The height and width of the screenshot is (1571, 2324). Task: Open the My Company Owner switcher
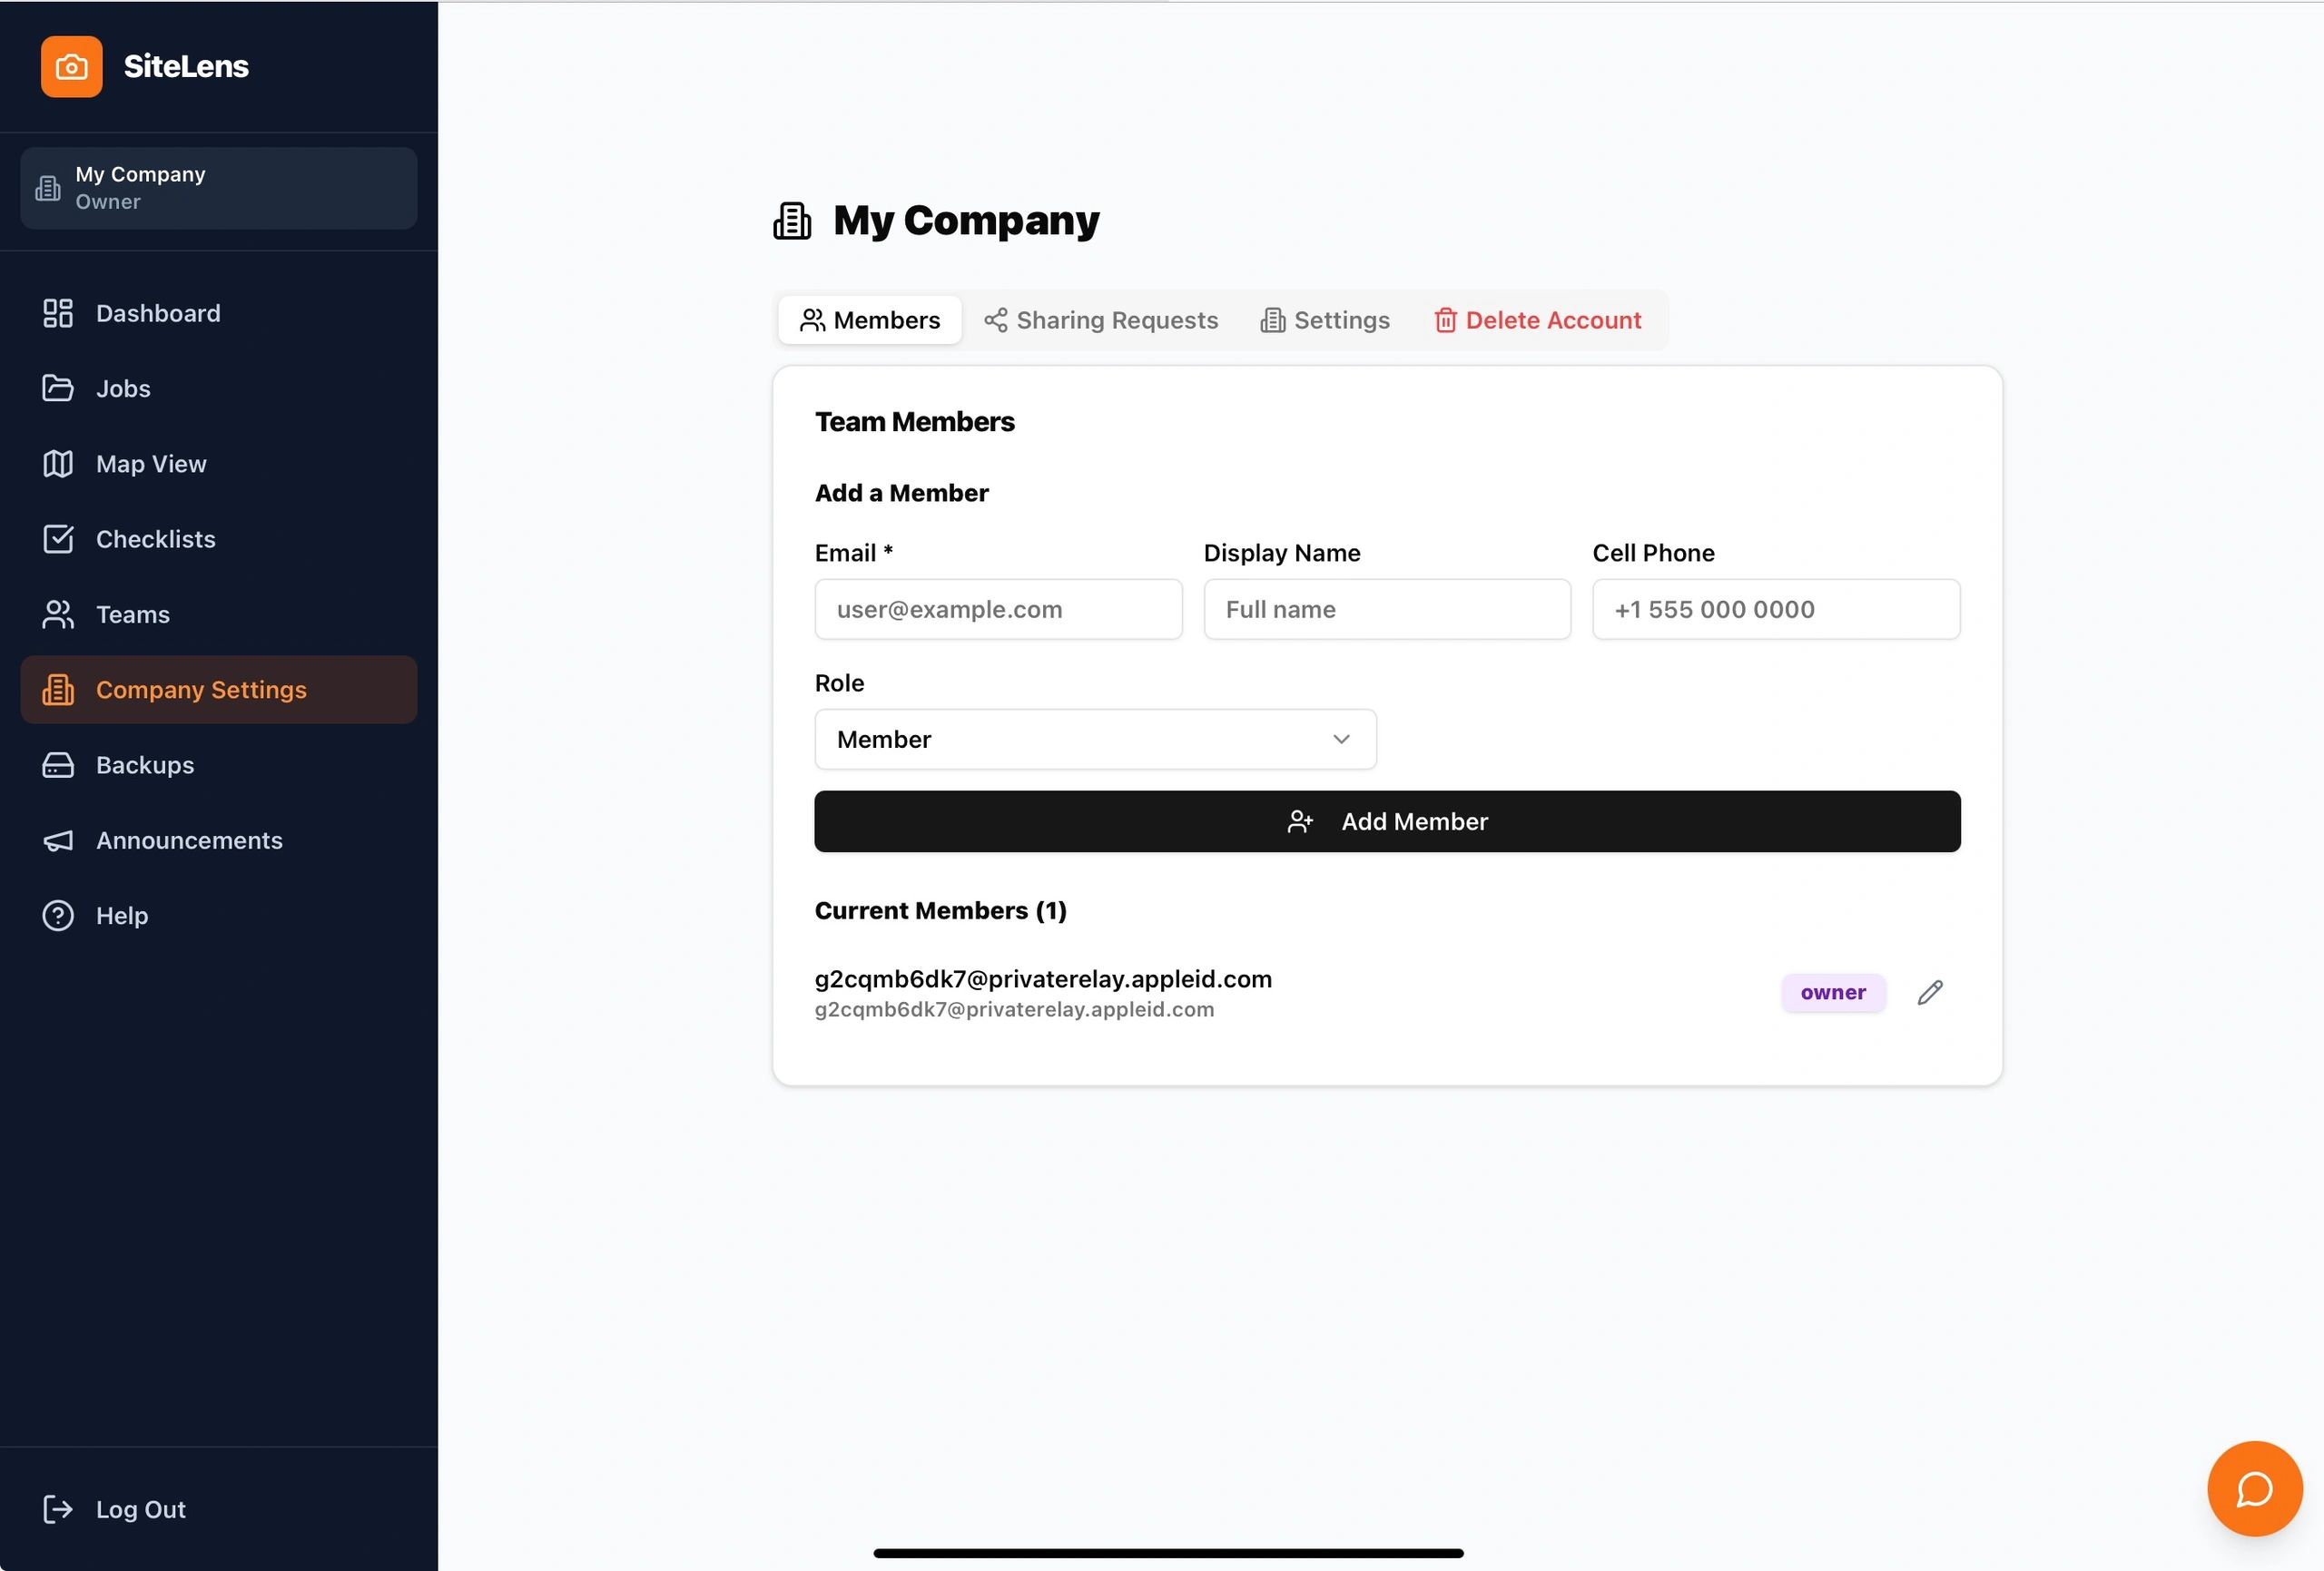218,188
